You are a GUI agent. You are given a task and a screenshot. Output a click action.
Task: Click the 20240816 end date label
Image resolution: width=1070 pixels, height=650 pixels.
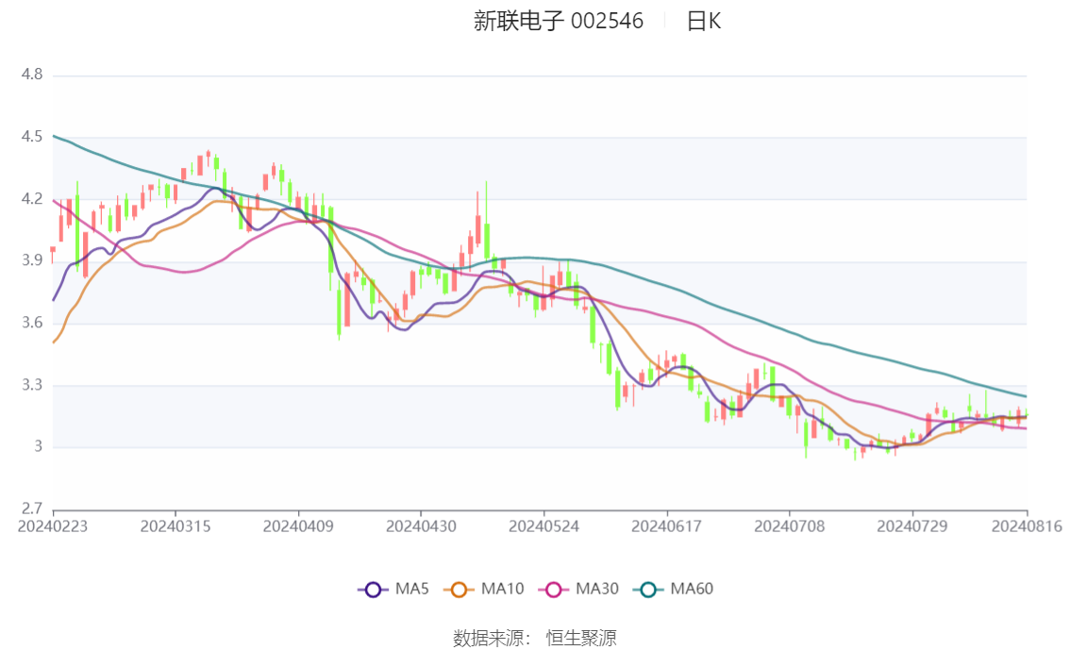click(x=1026, y=525)
